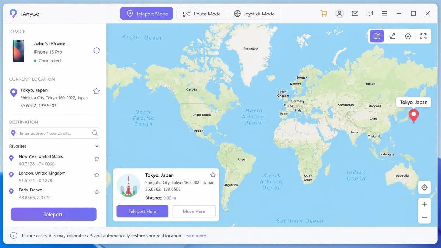Click the Greenland label on map
The image size is (441, 248).
point(251,49)
